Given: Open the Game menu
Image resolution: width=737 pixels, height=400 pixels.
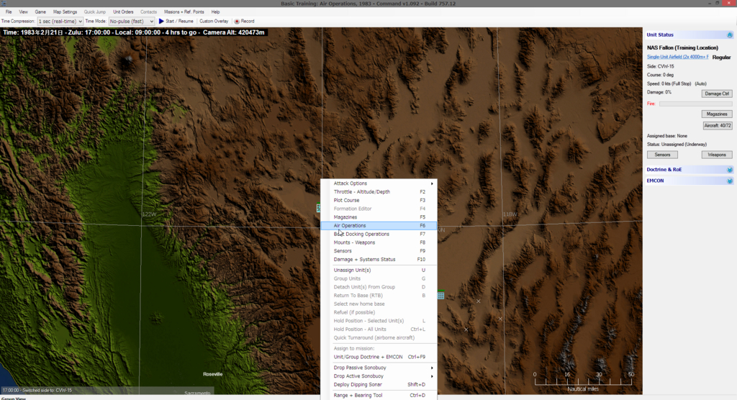Looking at the screenshot, I should click(40, 12).
